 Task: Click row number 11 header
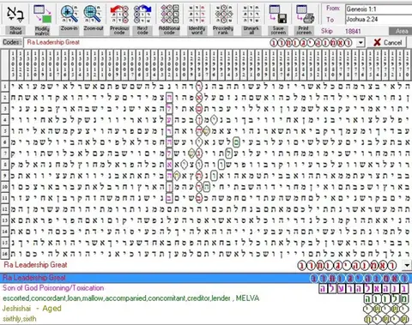pyautogui.click(x=5, y=198)
